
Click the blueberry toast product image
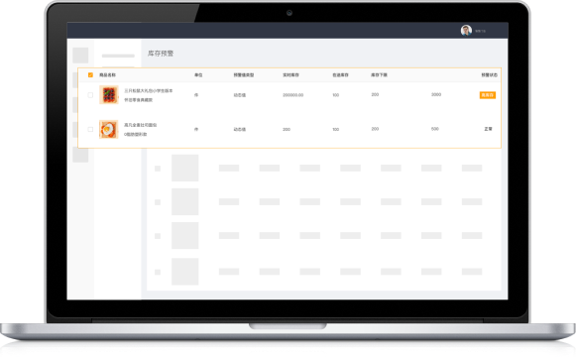(x=109, y=95)
